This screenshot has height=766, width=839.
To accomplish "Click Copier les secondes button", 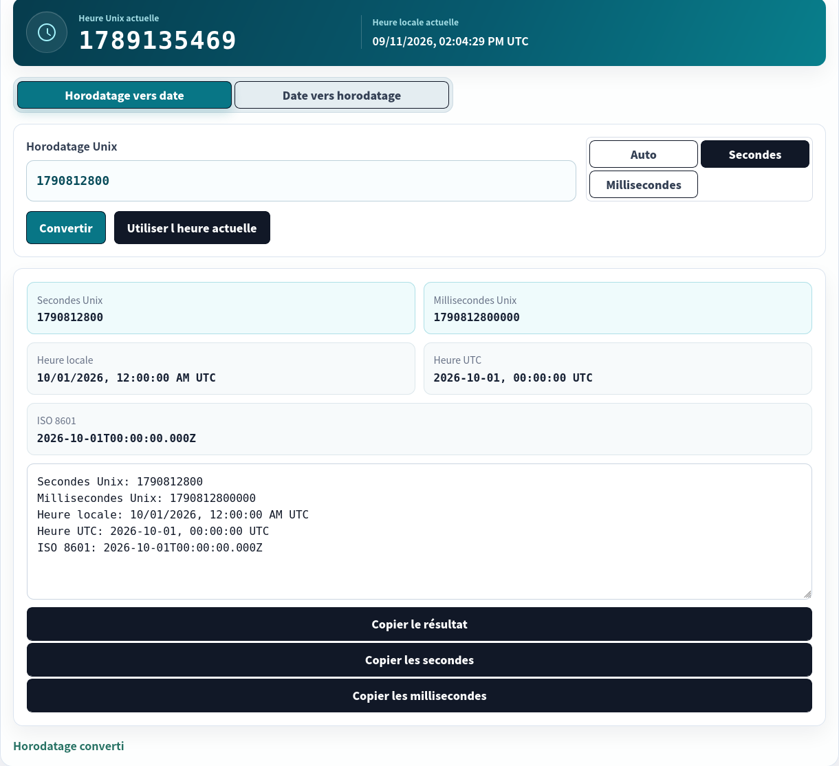I will 419,659.
